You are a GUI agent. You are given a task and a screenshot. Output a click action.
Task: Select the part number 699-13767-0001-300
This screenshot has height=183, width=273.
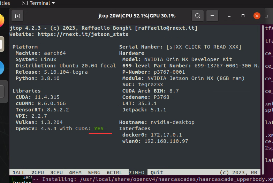pos(223,66)
